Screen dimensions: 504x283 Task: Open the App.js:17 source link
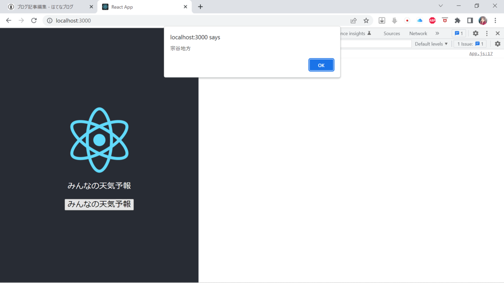480,54
